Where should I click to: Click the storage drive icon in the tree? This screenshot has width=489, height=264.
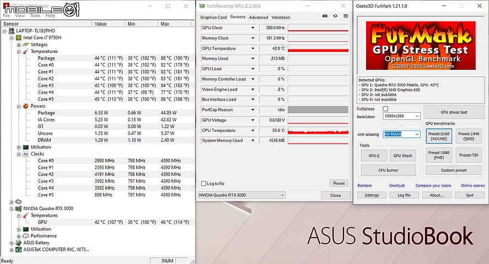click(18, 202)
